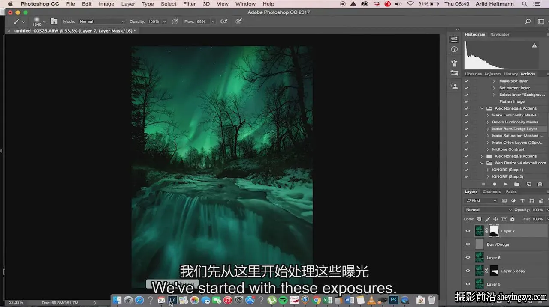Expand the Make Burn/Dodge Layer action

click(x=488, y=129)
